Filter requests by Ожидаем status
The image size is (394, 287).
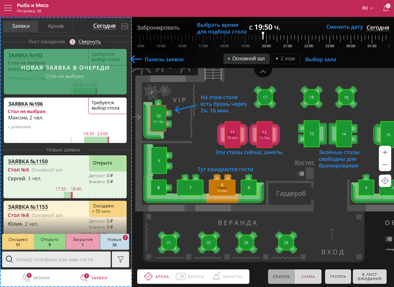point(18,242)
